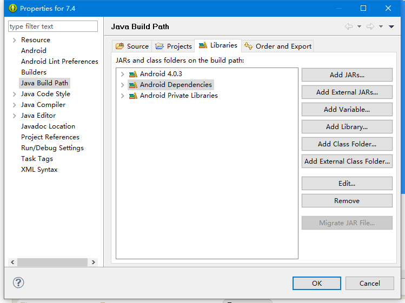The image size is (405, 303).
Task: Click the Edit... button
Action: 347,184
